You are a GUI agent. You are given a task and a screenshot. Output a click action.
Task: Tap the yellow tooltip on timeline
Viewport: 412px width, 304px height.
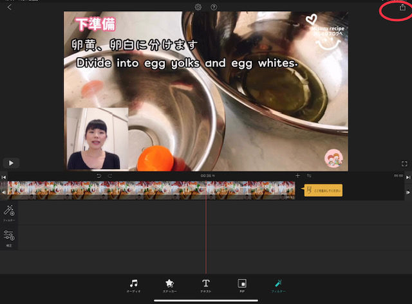(x=323, y=190)
